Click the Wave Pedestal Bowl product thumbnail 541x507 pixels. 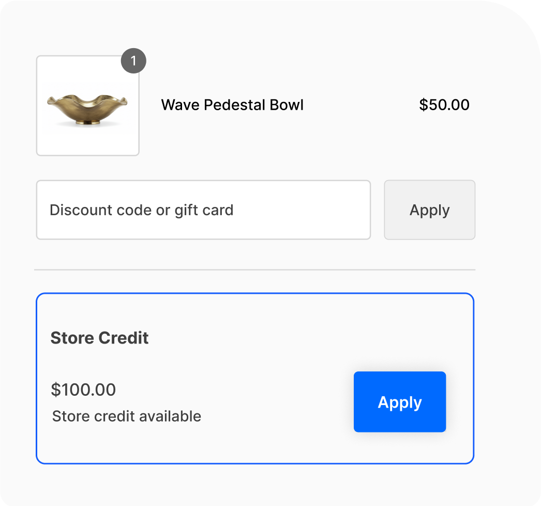point(87,105)
